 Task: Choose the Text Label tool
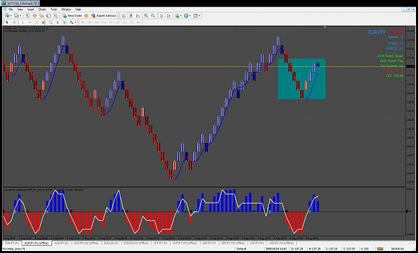[x=64, y=22]
